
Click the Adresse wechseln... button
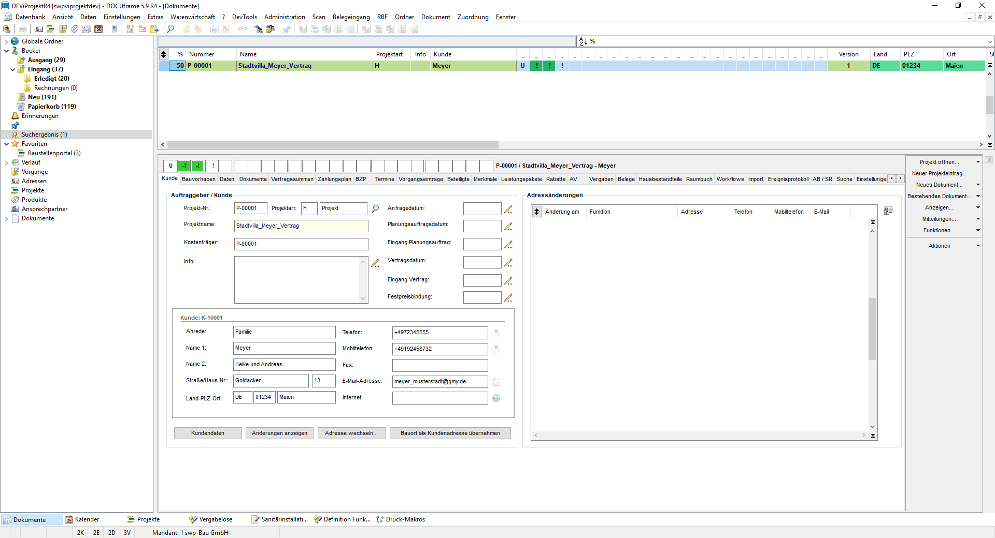coord(351,434)
